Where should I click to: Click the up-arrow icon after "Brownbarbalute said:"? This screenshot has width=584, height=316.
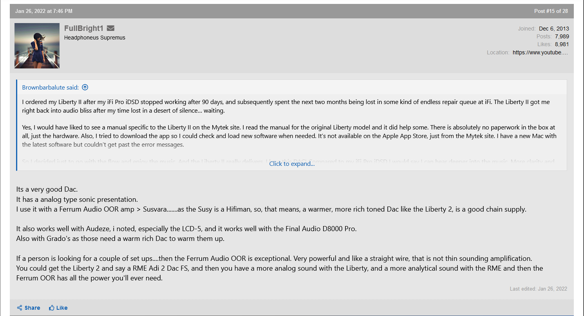pos(85,87)
